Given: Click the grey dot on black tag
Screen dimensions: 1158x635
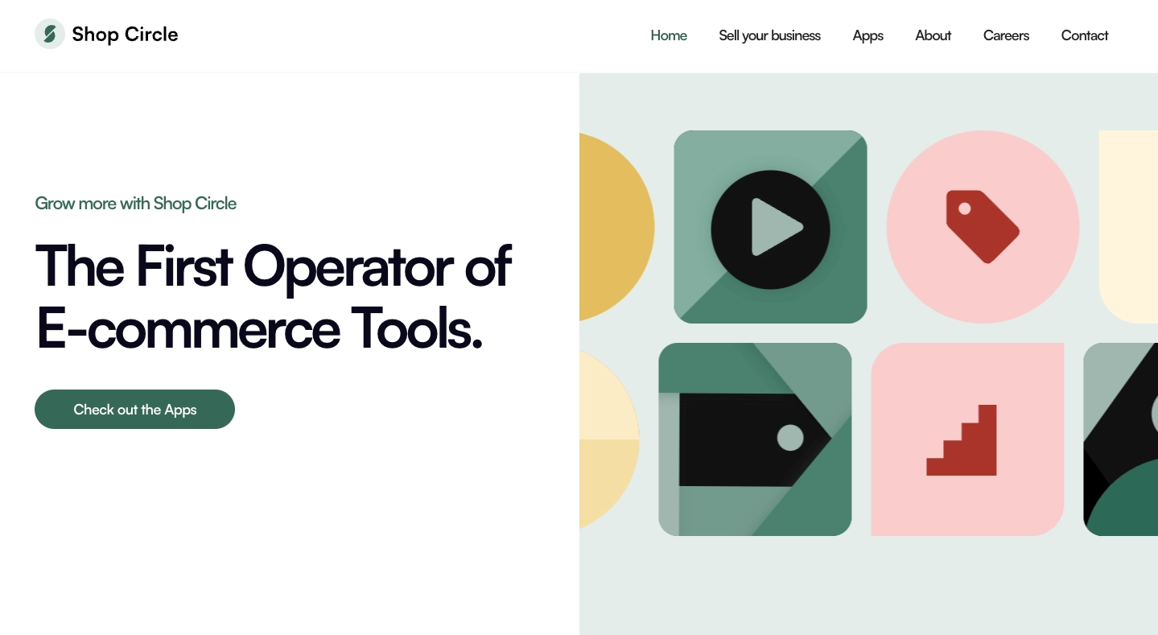Looking at the screenshot, I should [x=790, y=438].
